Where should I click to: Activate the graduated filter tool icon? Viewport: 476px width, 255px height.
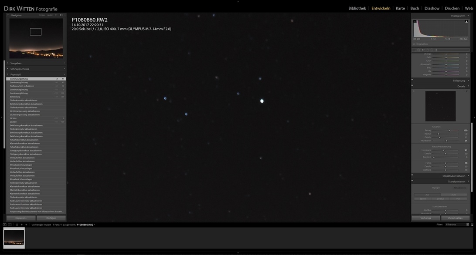[428, 50]
